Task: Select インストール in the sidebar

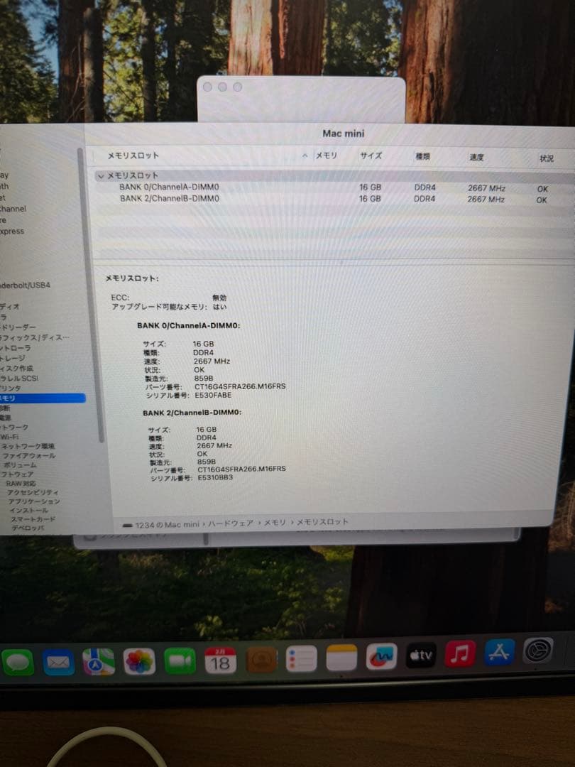Action: pyautogui.click(x=28, y=510)
